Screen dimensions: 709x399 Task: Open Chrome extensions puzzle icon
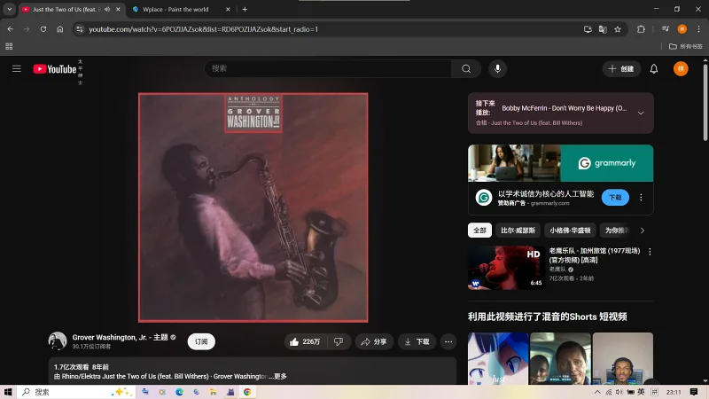point(641,29)
